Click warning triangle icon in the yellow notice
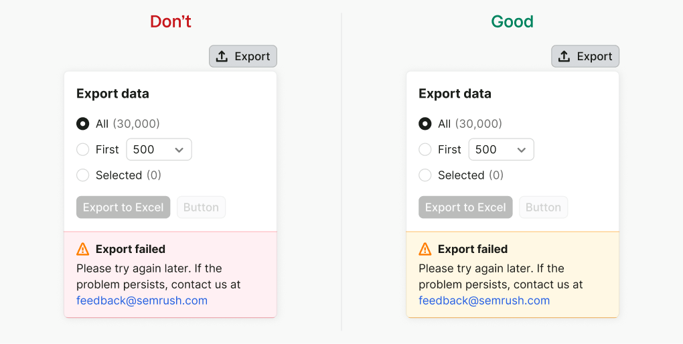Viewport: 683px width, 344px height. coord(425,249)
